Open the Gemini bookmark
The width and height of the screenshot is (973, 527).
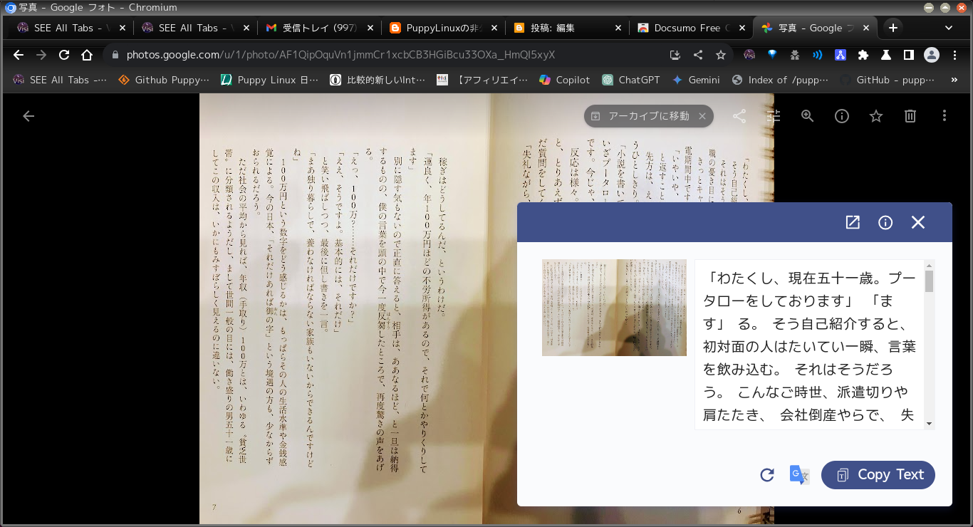tap(696, 80)
